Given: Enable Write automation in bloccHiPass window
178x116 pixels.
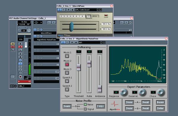Looking at the screenshot, I should tap(72, 10).
